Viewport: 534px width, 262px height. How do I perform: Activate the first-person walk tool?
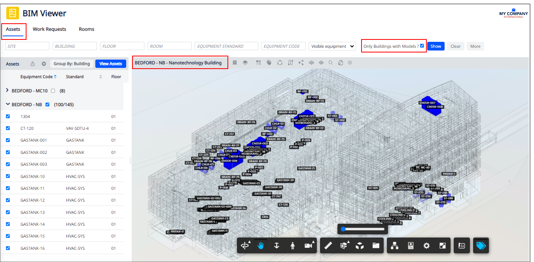292,245
